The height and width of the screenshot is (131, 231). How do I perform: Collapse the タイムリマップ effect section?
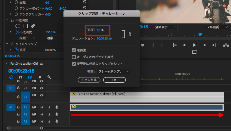[7, 44]
